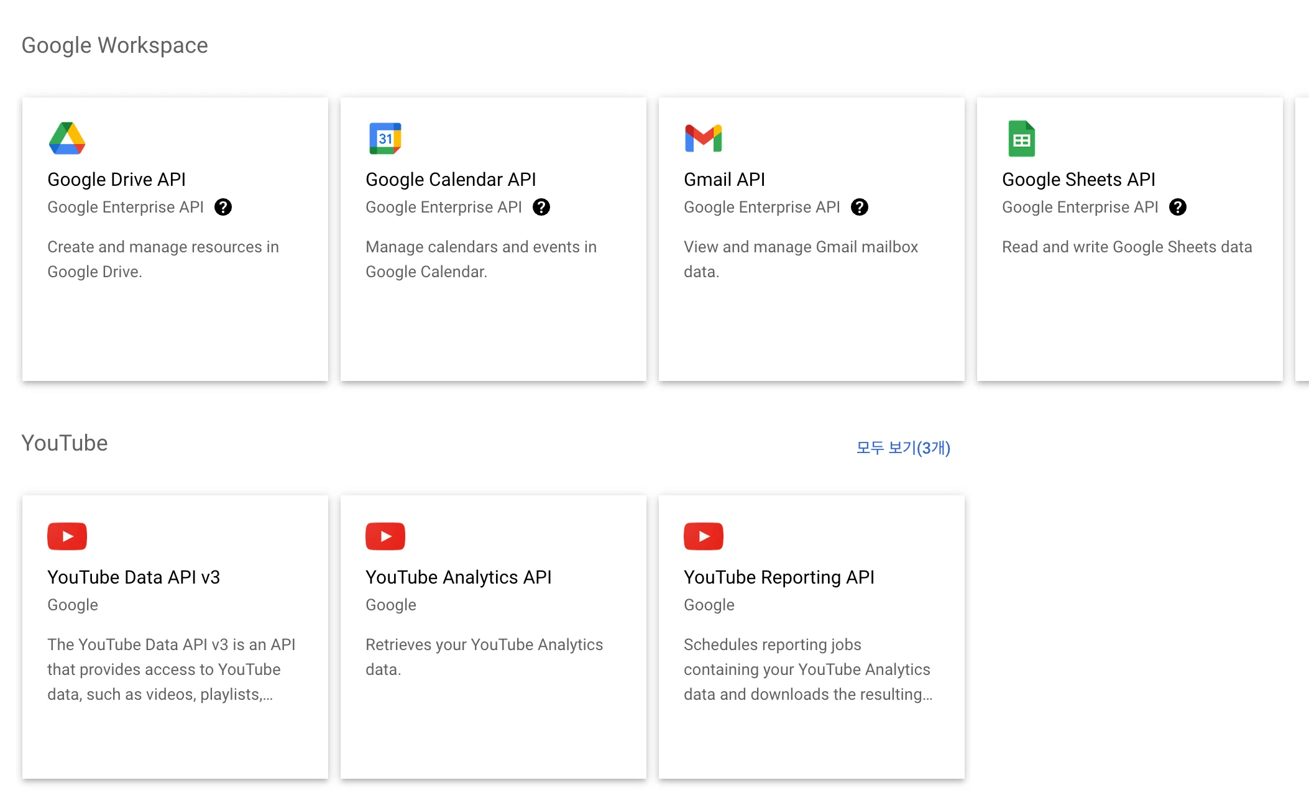Viewport: 1309px width, 798px height.
Task: Click 'Google' publisher under YouTube Analytics API
Action: coord(391,605)
